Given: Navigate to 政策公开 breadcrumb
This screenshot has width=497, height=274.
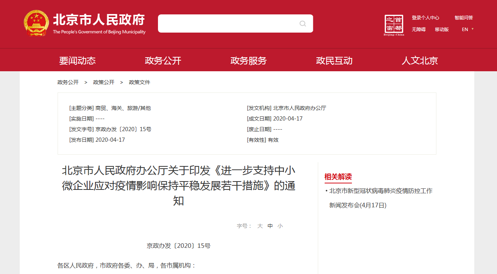Looking at the screenshot, I should (104, 82).
